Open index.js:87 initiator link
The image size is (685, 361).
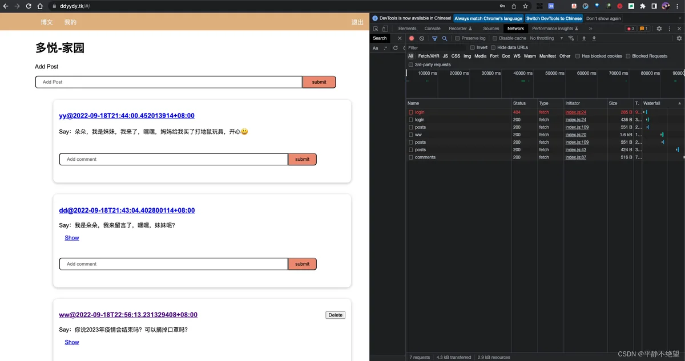(575, 157)
